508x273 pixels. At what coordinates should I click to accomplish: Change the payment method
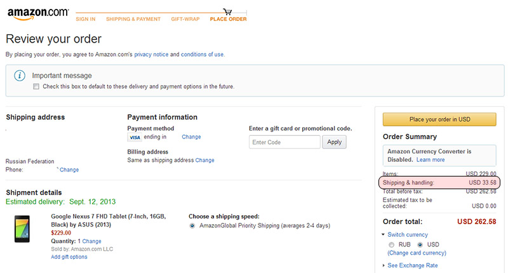[191, 136]
